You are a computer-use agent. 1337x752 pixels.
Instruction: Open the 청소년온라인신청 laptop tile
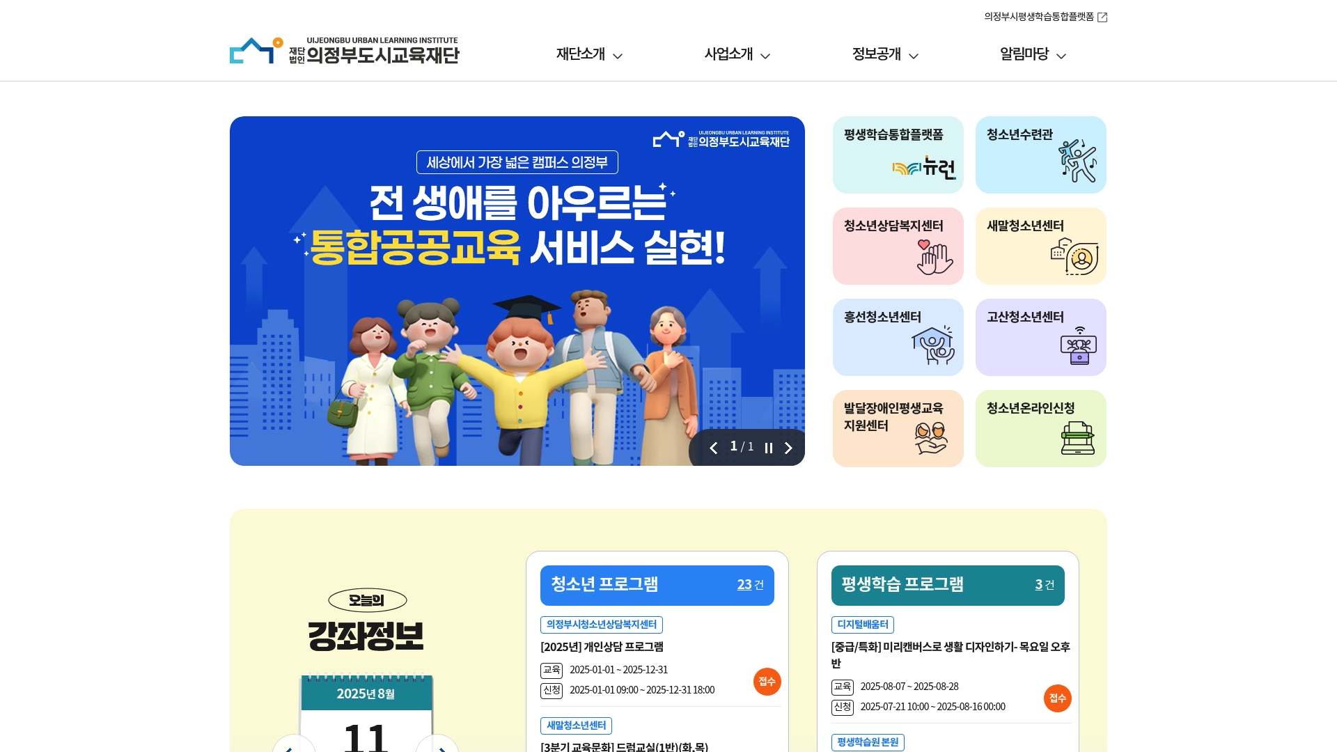pyautogui.click(x=1040, y=428)
